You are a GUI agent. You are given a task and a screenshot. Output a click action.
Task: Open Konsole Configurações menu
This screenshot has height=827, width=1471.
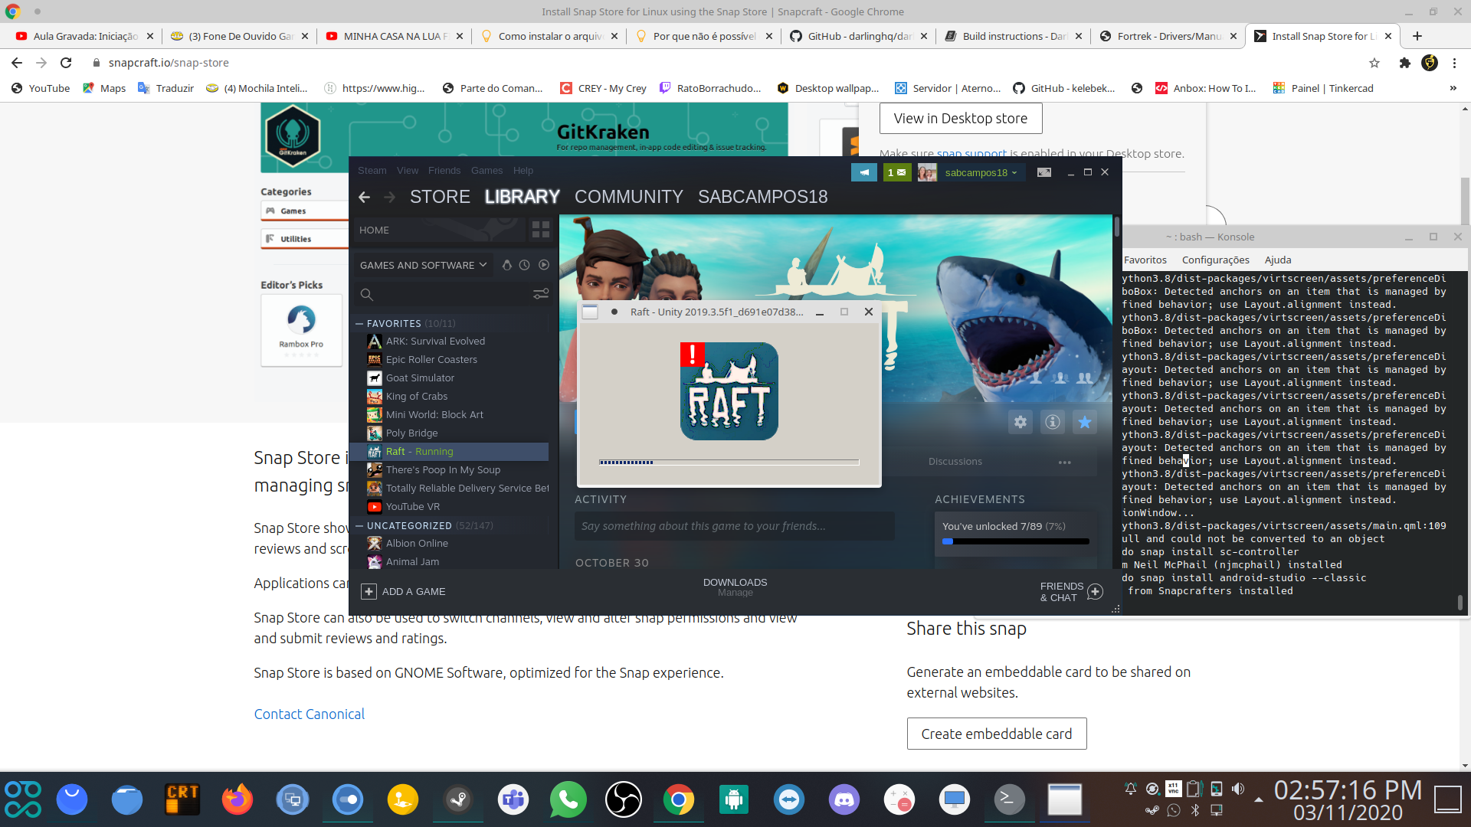pos(1215,260)
